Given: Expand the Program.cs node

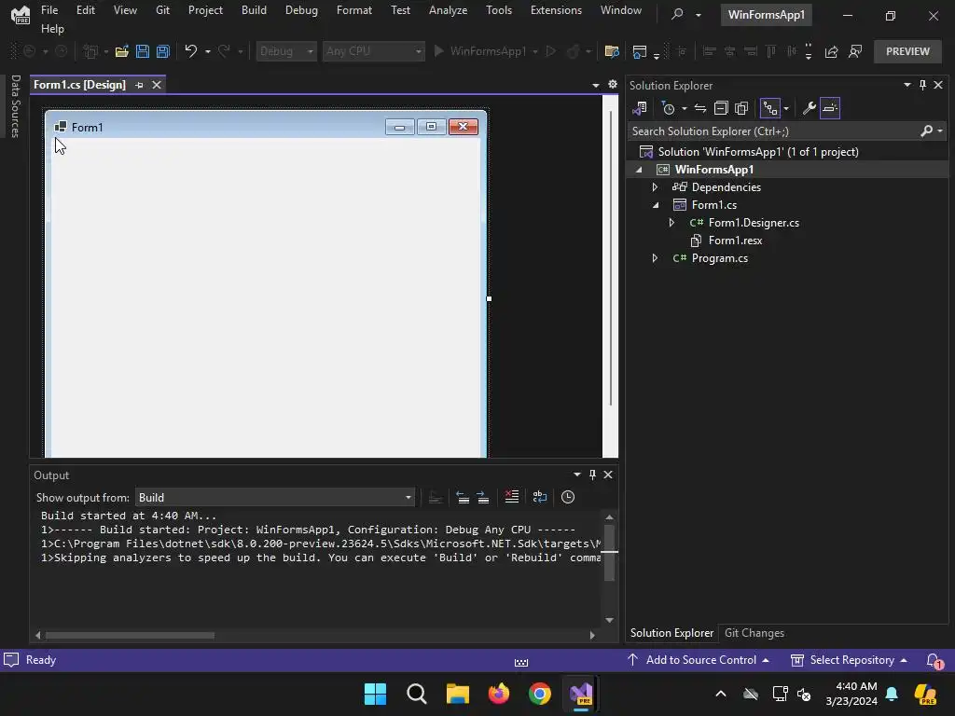Looking at the screenshot, I should [655, 258].
